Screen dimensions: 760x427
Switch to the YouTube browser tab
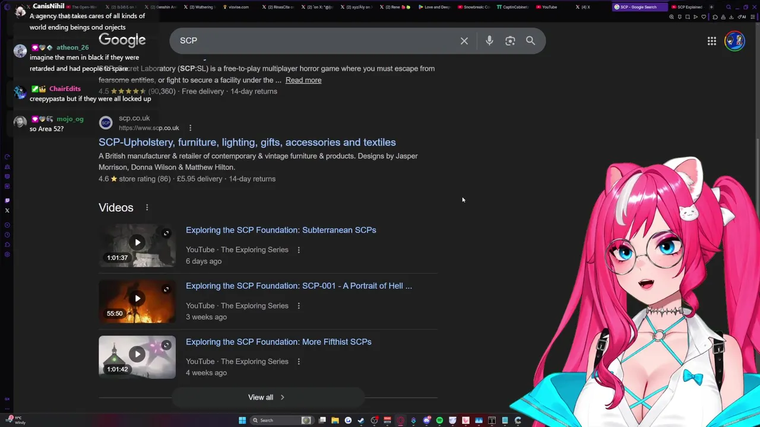[547, 7]
